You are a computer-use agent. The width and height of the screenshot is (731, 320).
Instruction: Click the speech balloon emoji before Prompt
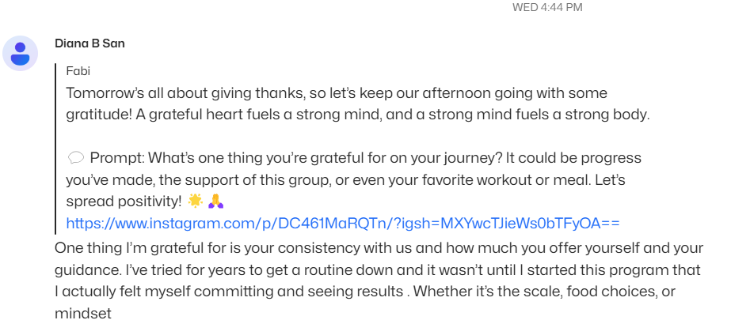point(75,158)
